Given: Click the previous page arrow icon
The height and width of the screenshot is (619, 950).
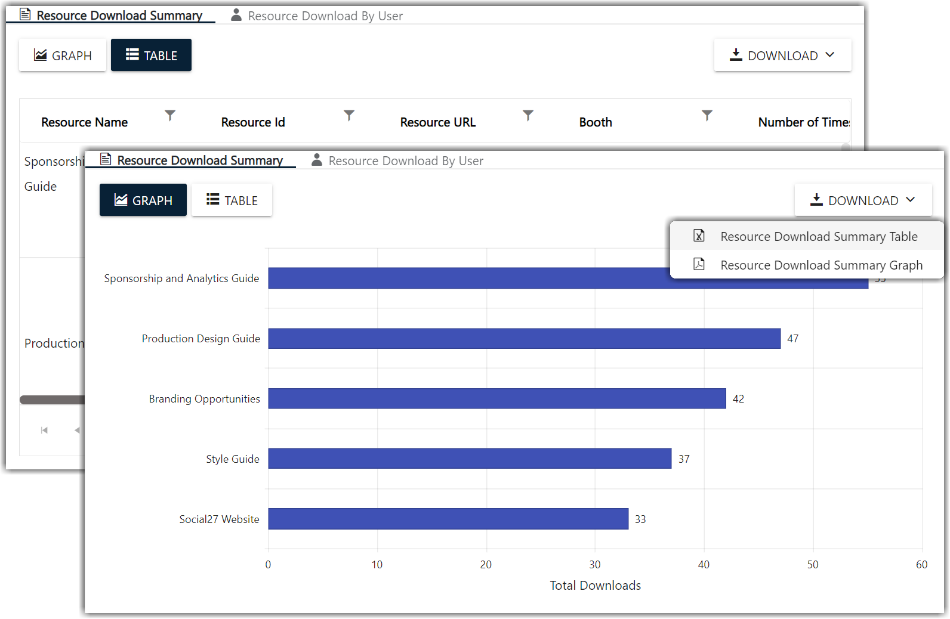Looking at the screenshot, I should (77, 430).
